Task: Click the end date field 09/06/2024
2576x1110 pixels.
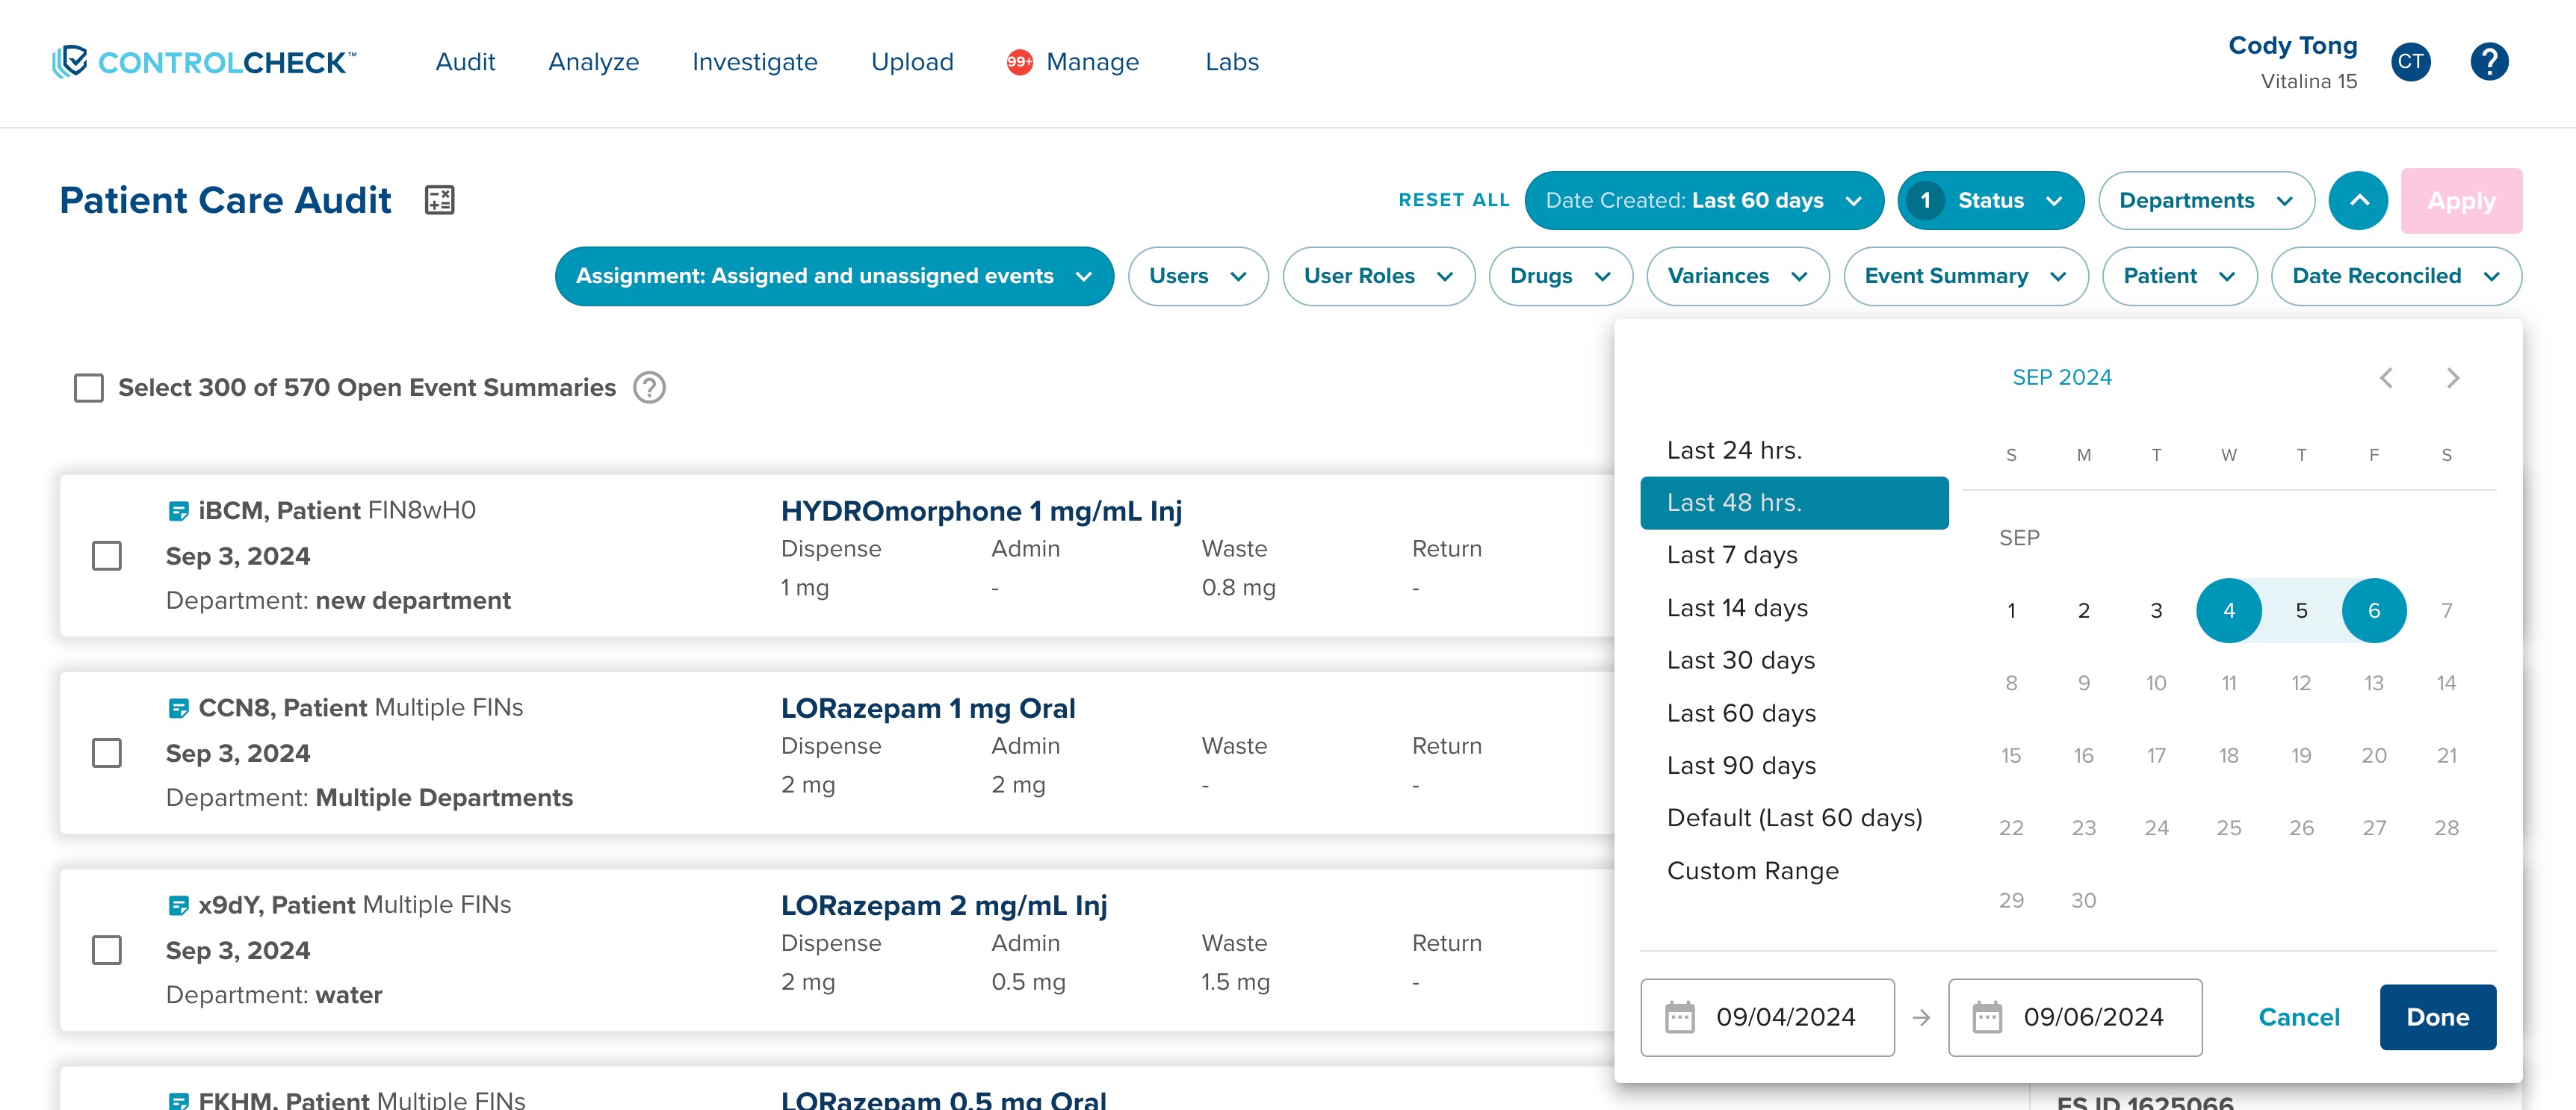Action: (x=2074, y=1017)
